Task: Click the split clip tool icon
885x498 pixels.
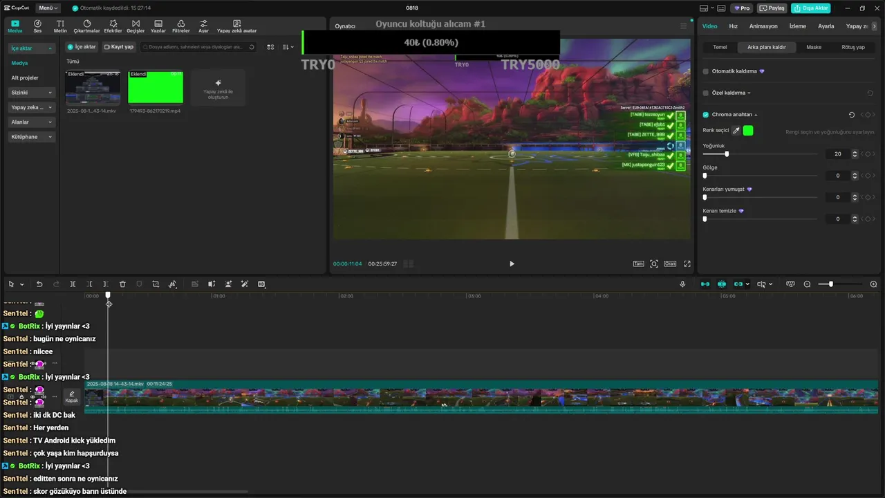Action: click(73, 284)
